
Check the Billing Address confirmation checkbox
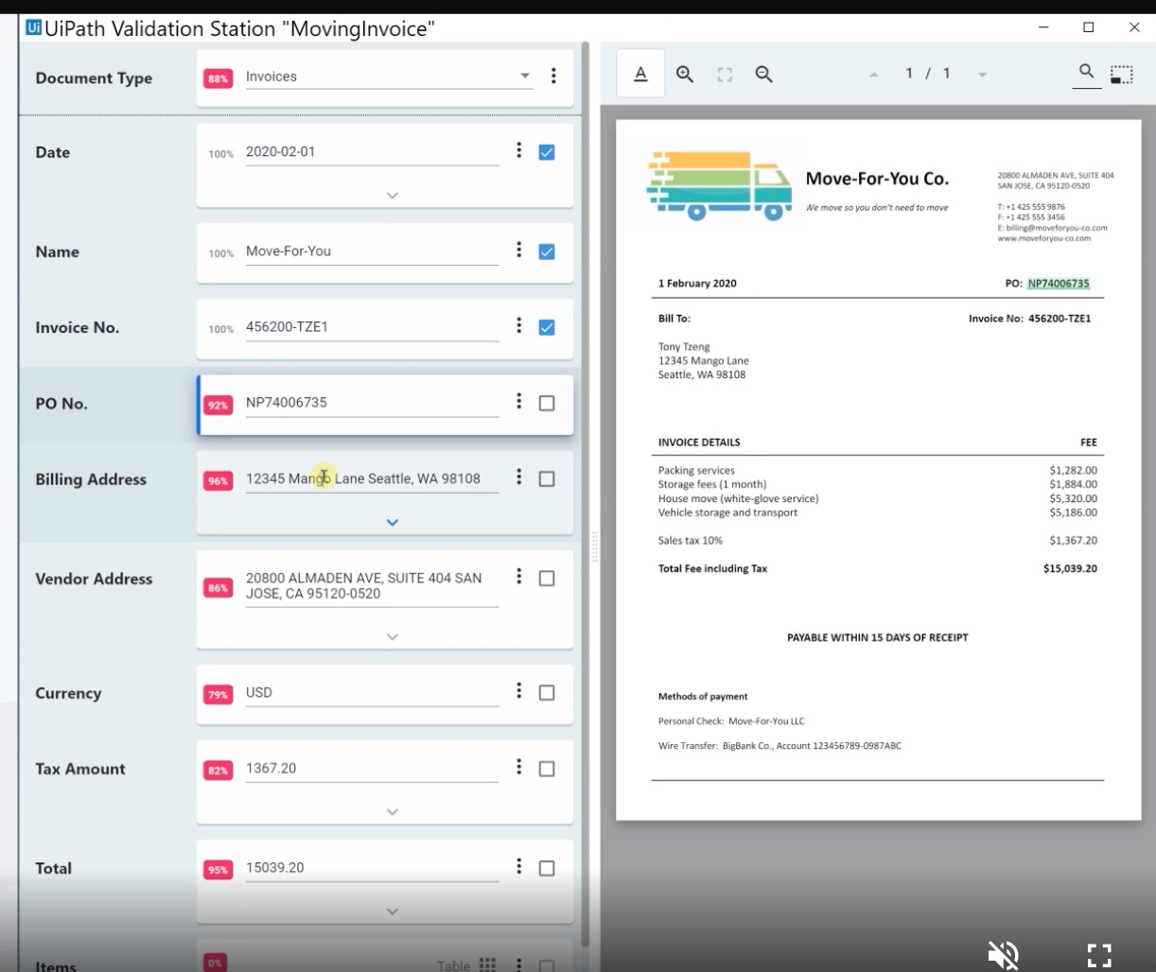[x=547, y=478]
